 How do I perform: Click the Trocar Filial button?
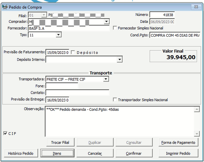(x=60, y=142)
